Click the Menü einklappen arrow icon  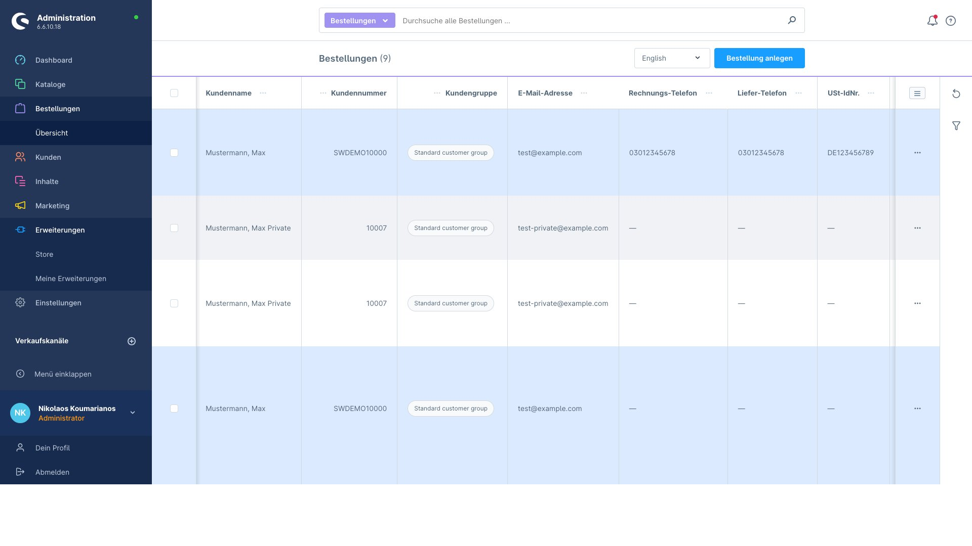[20, 374]
